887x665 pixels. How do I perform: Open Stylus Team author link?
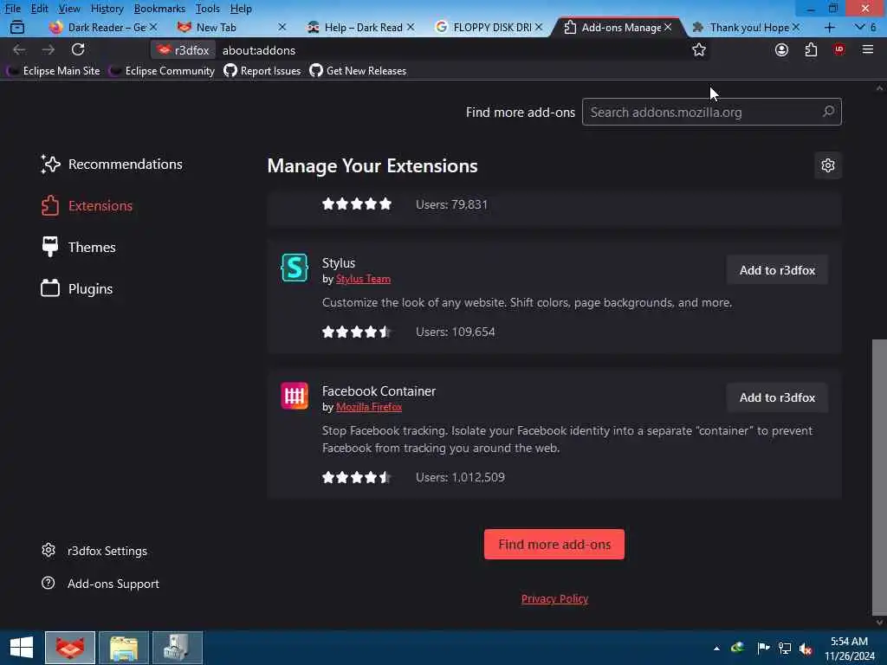[x=363, y=279]
